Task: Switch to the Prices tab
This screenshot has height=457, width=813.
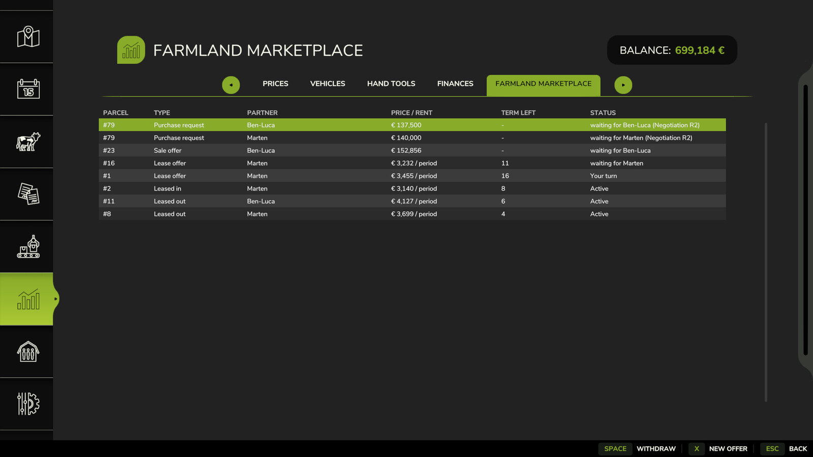Action: (275, 84)
